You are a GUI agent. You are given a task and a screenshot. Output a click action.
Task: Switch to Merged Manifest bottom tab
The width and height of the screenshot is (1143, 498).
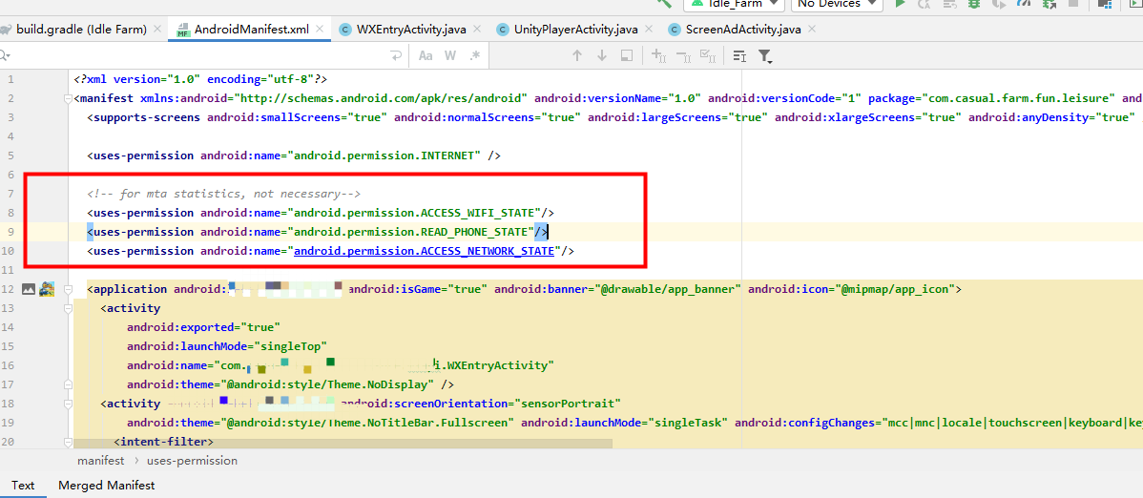coord(107,485)
